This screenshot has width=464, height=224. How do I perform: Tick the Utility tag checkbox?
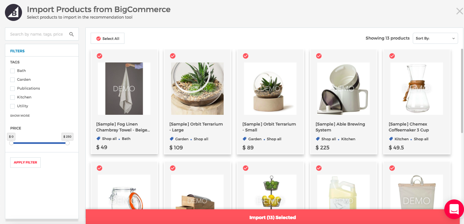pos(12,106)
